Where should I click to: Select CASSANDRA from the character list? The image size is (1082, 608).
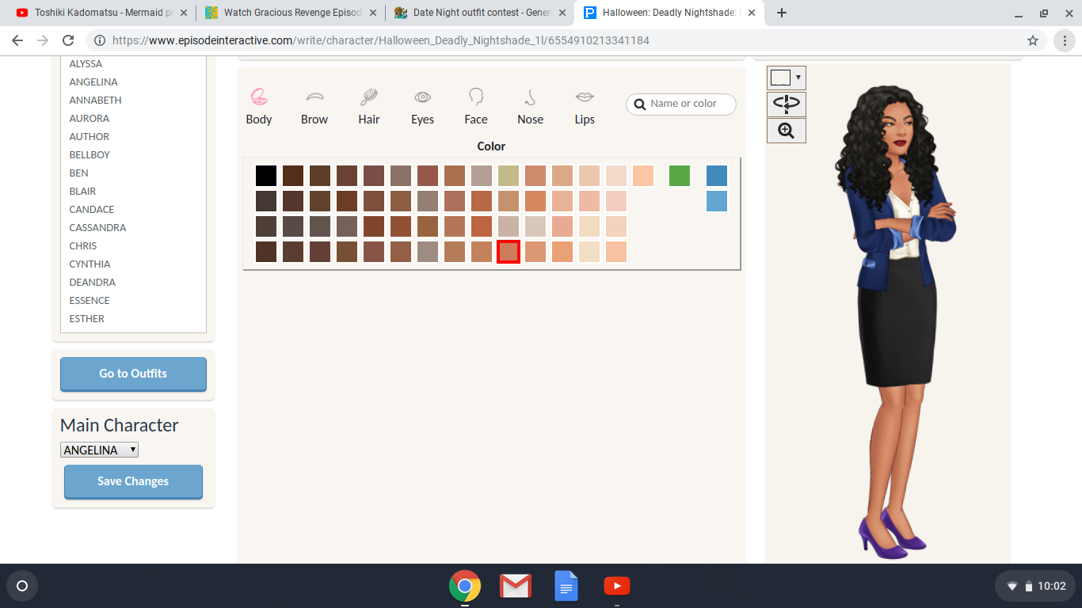click(97, 227)
